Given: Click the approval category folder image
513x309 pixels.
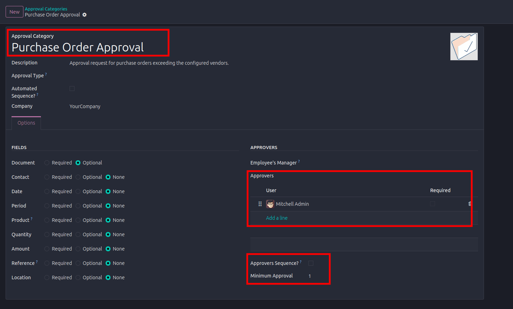Looking at the screenshot, I should click(x=464, y=47).
